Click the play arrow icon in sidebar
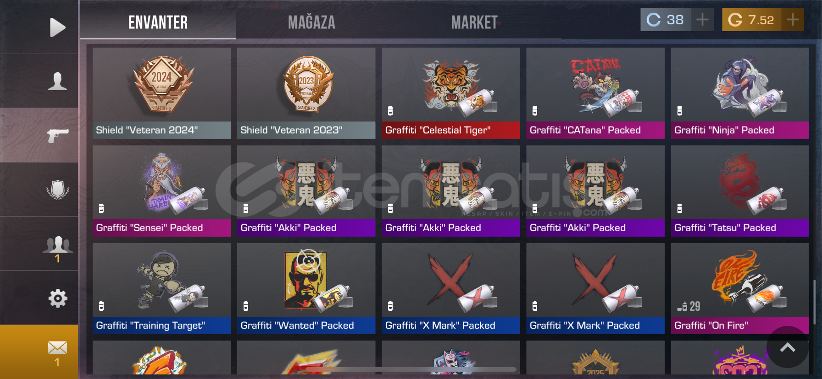 coord(57,27)
